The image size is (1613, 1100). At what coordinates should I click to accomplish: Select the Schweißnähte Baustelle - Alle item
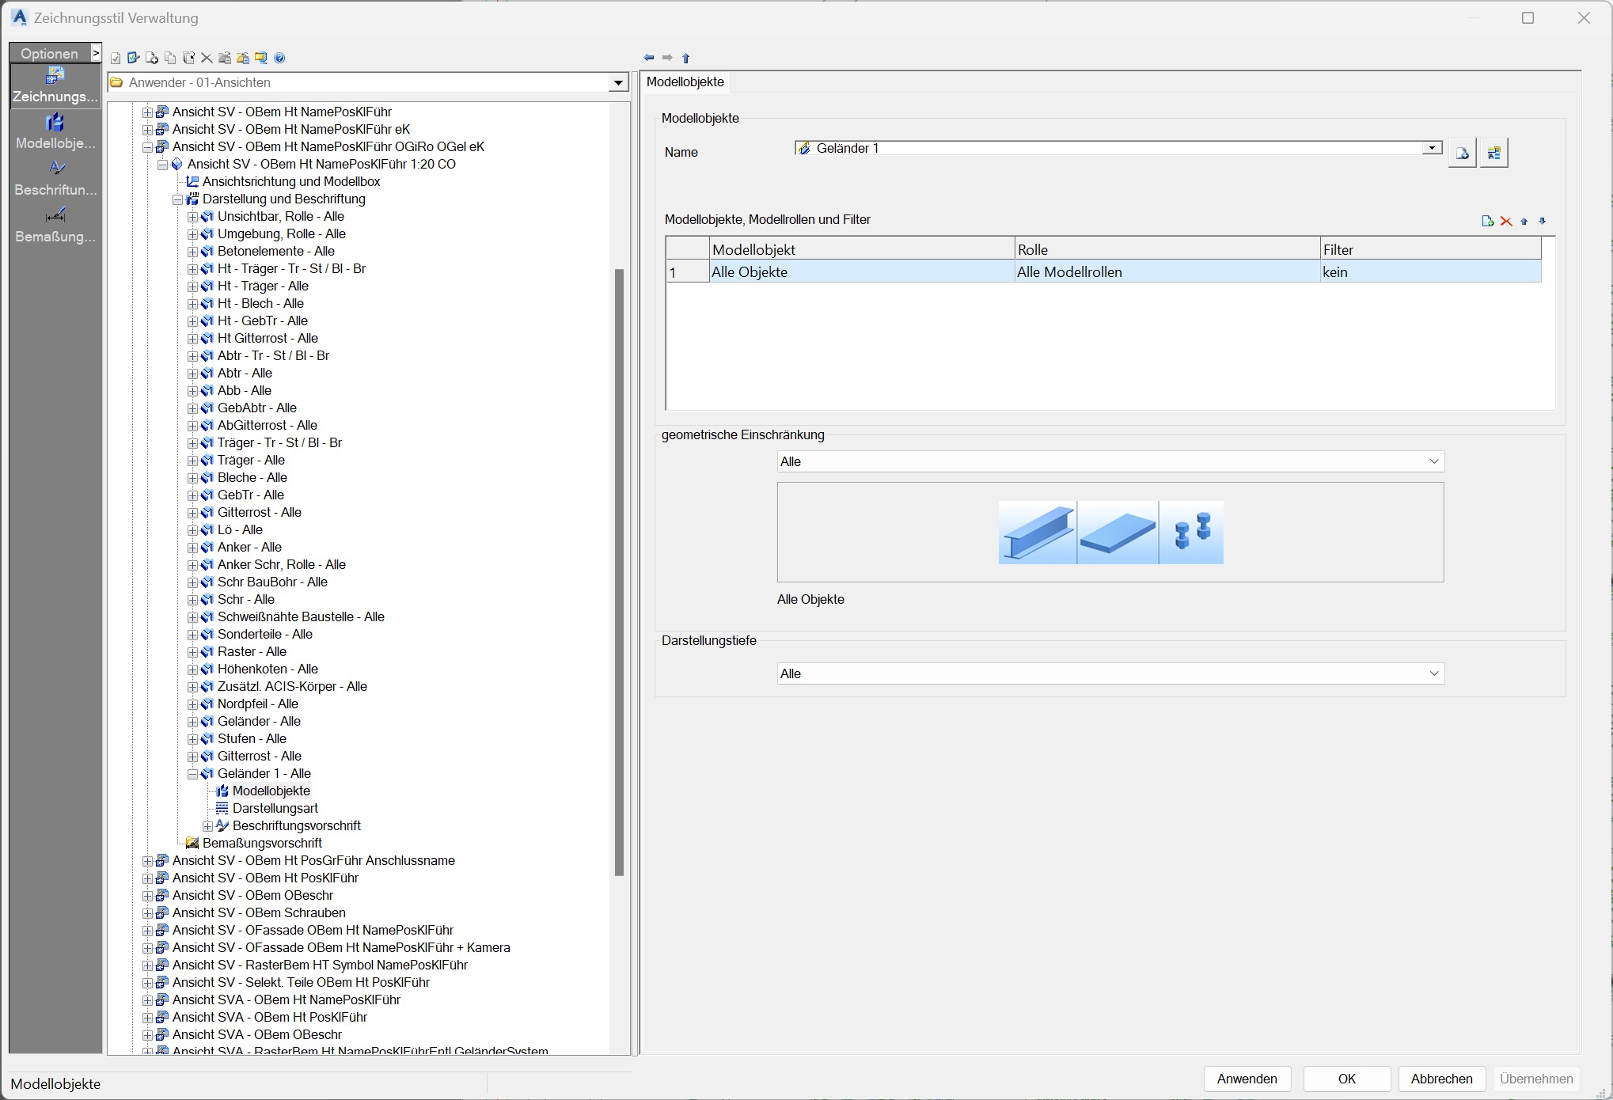tap(301, 617)
